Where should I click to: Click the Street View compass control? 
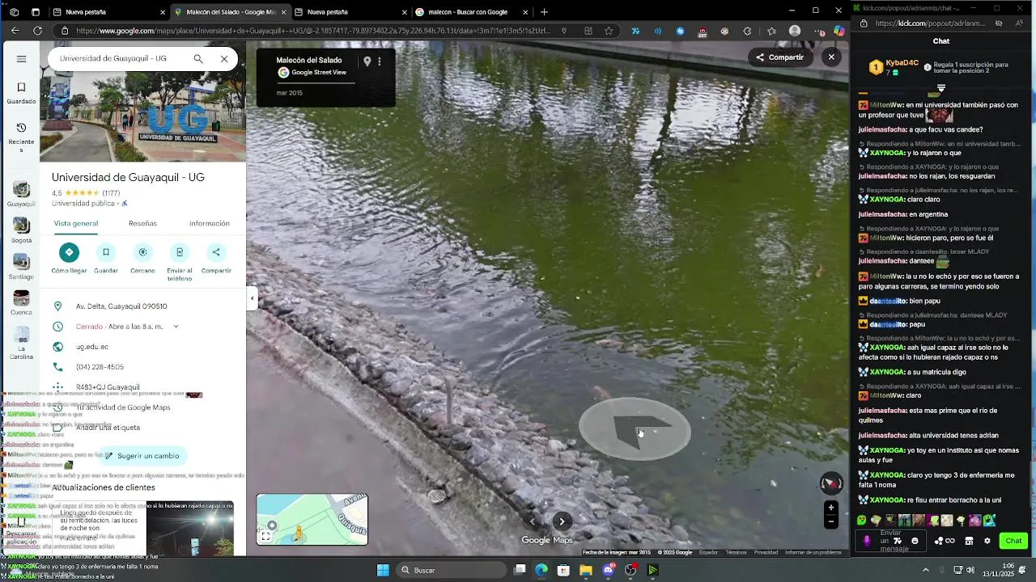pyautogui.click(x=831, y=483)
